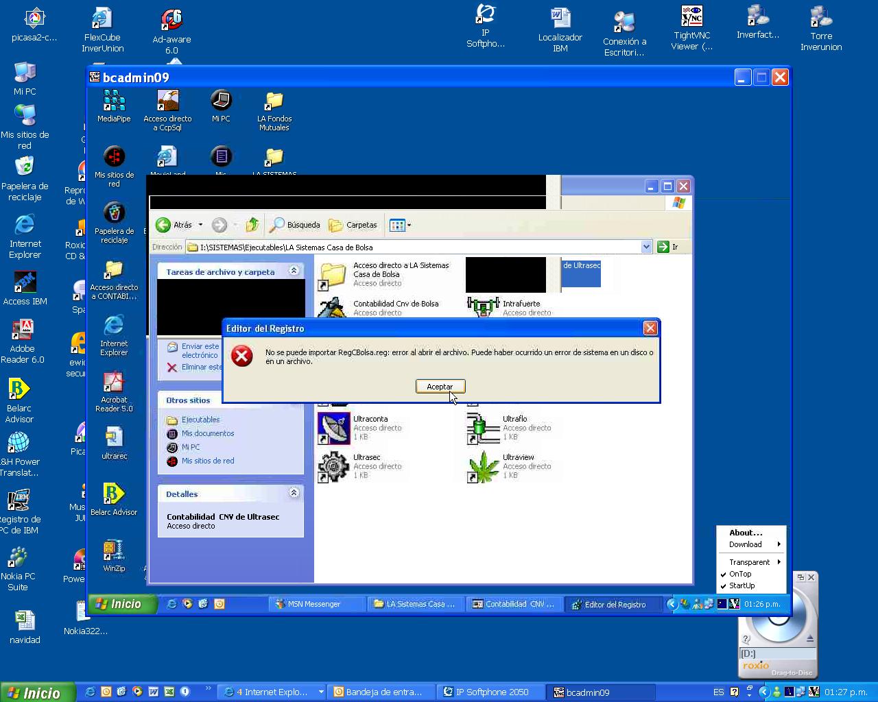Collapse the Tareas de archivo y carpeta panel
The width and height of the screenshot is (878, 702).
coord(294,271)
